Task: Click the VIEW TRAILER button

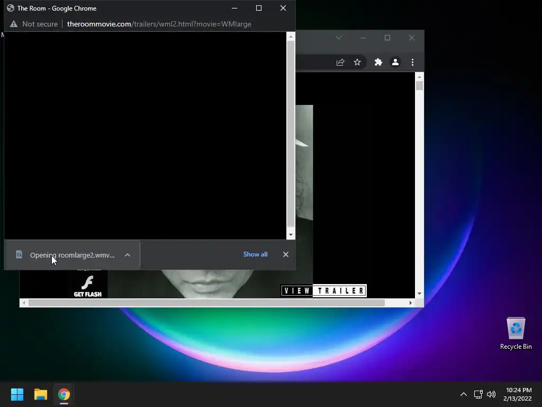Action: (323, 291)
